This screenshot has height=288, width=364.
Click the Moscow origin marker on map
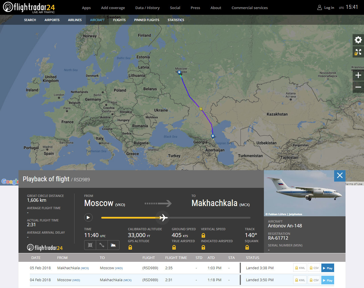(179, 73)
